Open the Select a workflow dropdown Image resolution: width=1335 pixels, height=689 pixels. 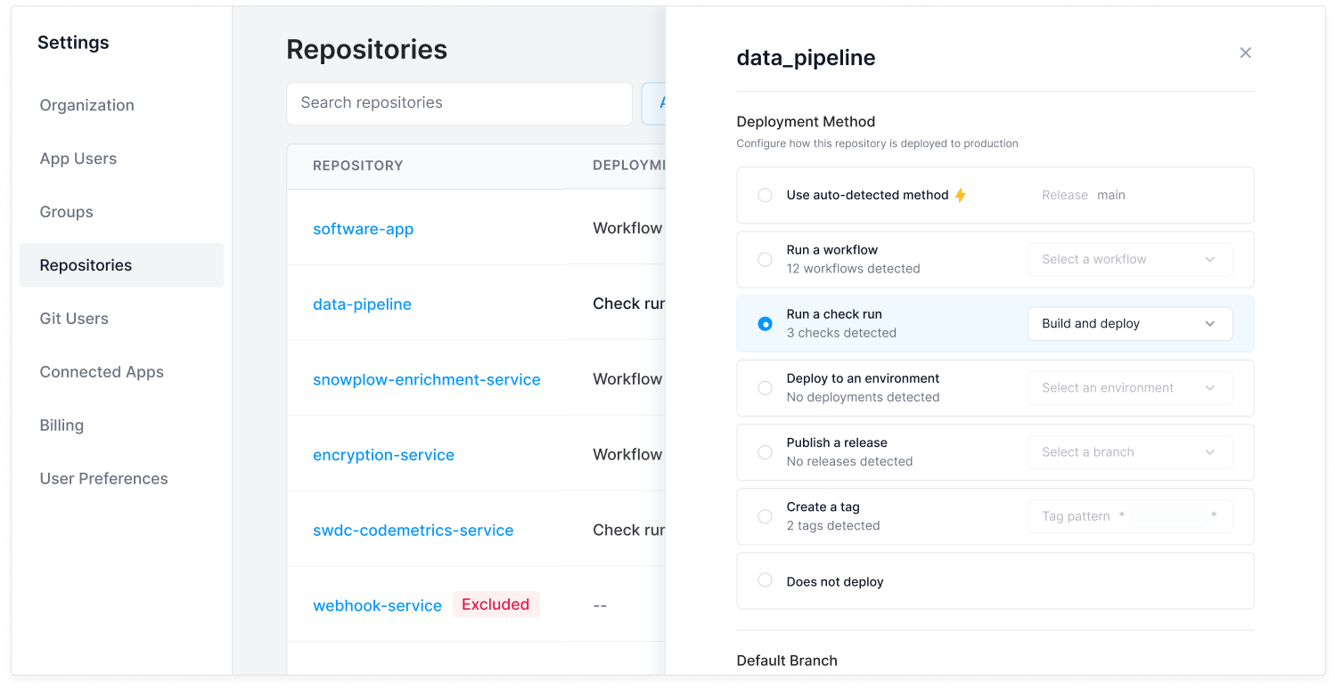click(1130, 259)
